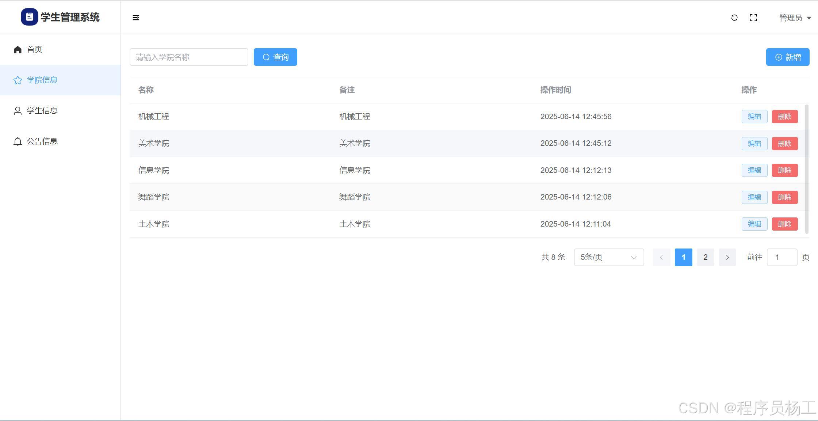This screenshot has width=818, height=421.
Task: Go to page 2
Action: 705,257
